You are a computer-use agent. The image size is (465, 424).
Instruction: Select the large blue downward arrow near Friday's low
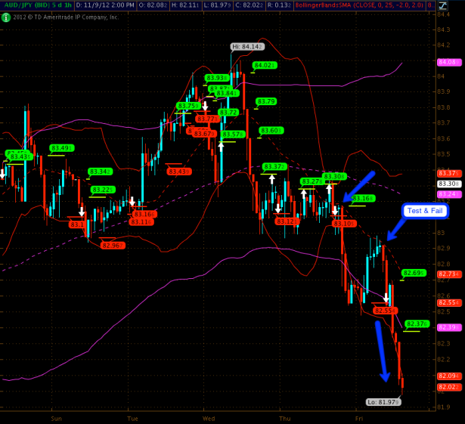[381, 351]
